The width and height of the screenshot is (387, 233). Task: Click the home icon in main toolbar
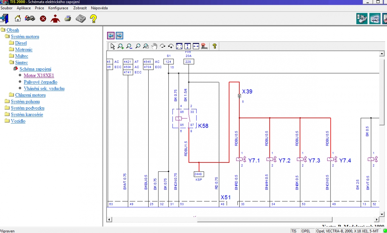18,18
